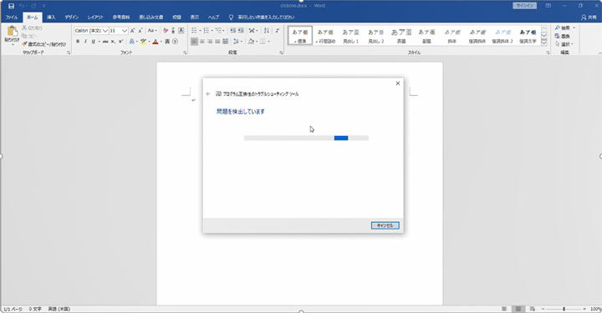The height and width of the screenshot is (313, 602).
Task: Switch to the レイアウト tab
Action: click(95, 18)
